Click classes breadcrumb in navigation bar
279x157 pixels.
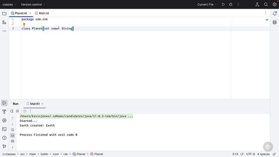pyautogui.click(x=9, y=154)
